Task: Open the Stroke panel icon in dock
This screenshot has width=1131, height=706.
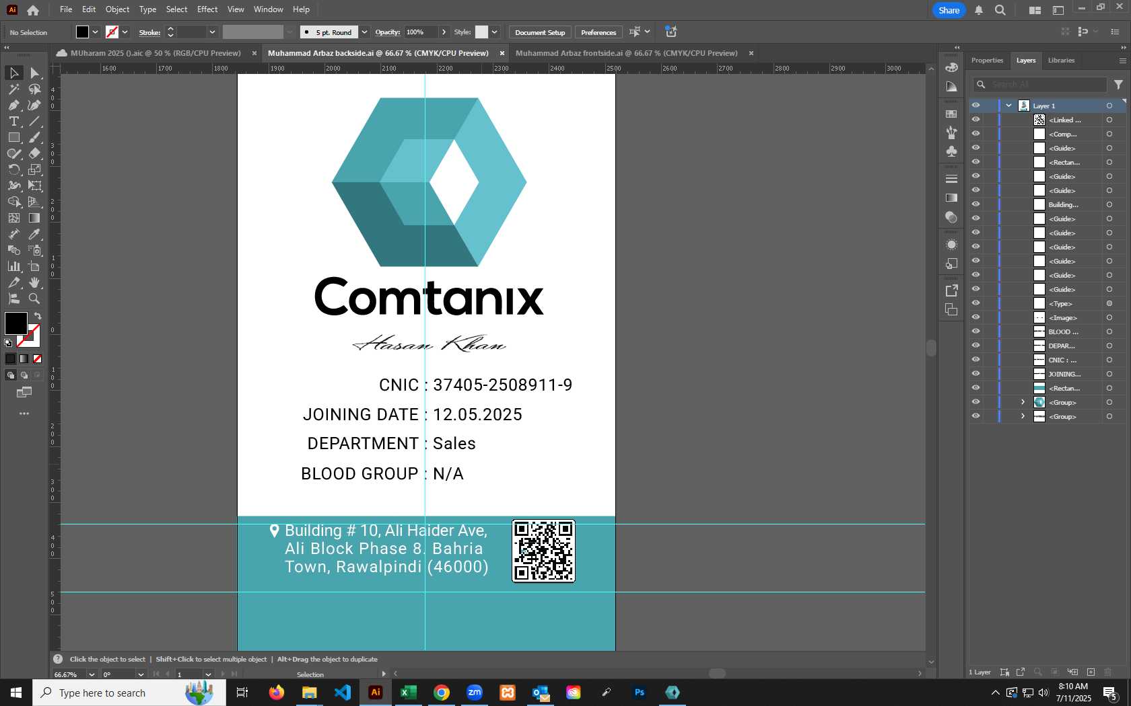Action: (951, 179)
